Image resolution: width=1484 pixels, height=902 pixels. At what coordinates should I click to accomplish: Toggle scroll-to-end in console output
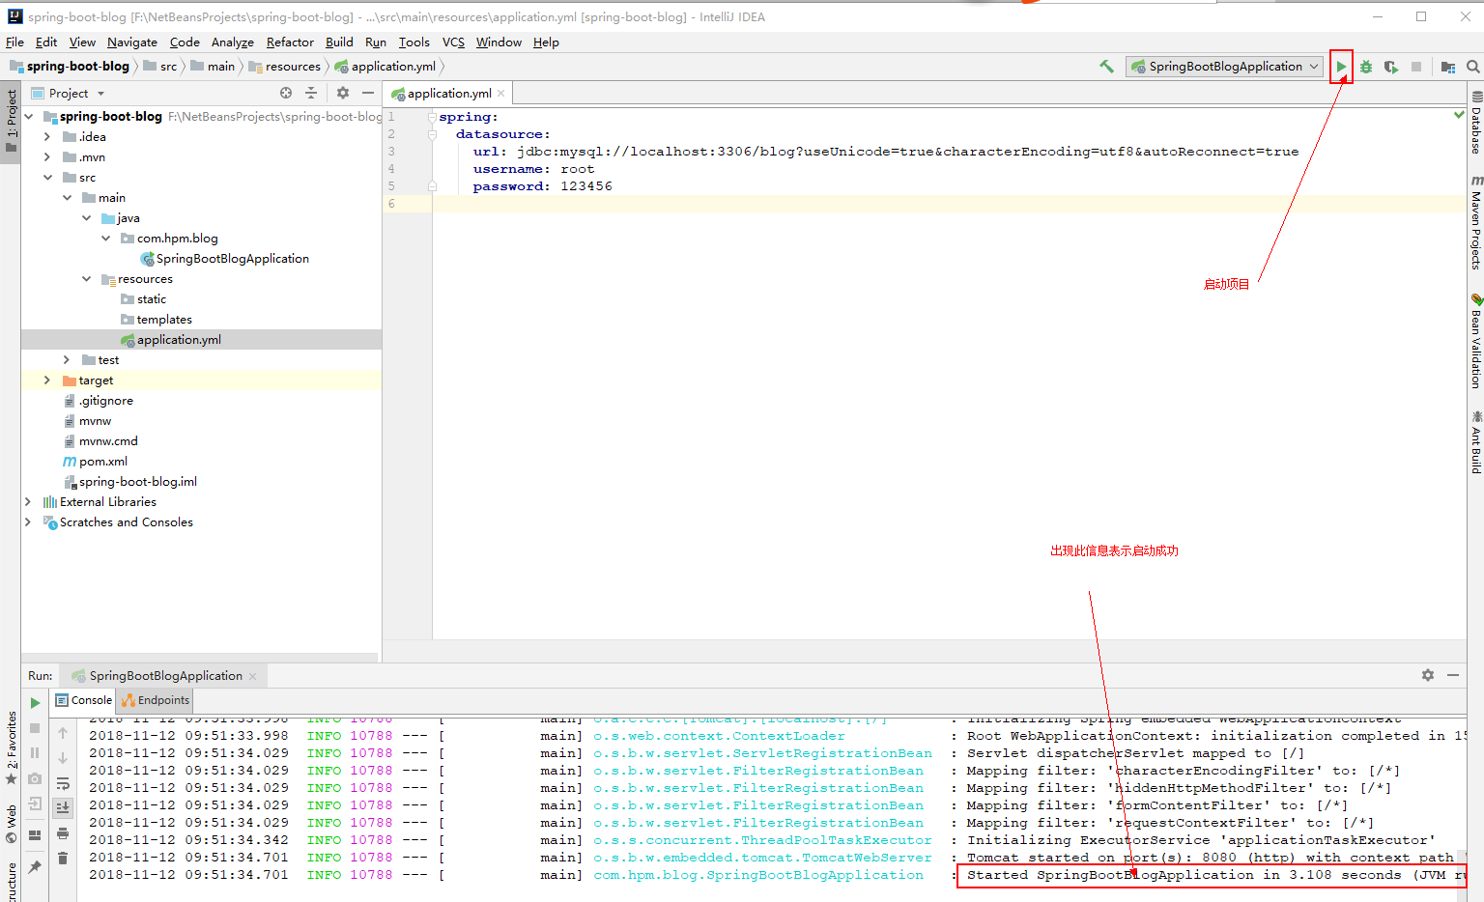tap(64, 807)
